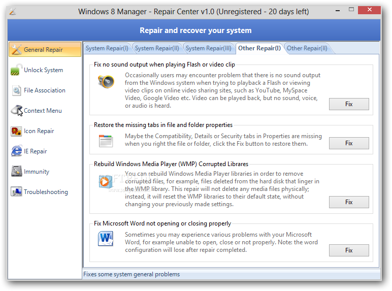The height and width of the screenshot is (291, 392).
Task: Click the General Repair wrench icon
Action: click(16, 49)
